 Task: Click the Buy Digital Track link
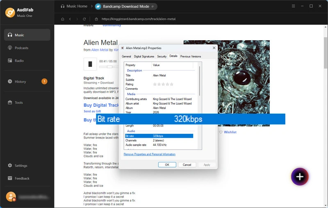pos(101,105)
